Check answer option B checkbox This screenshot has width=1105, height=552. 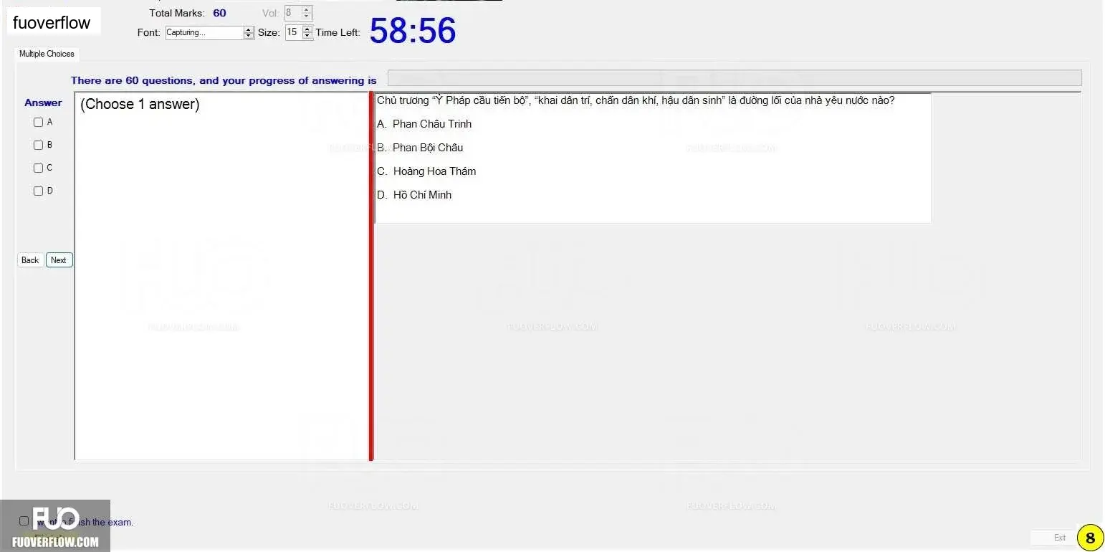[39, 146]
